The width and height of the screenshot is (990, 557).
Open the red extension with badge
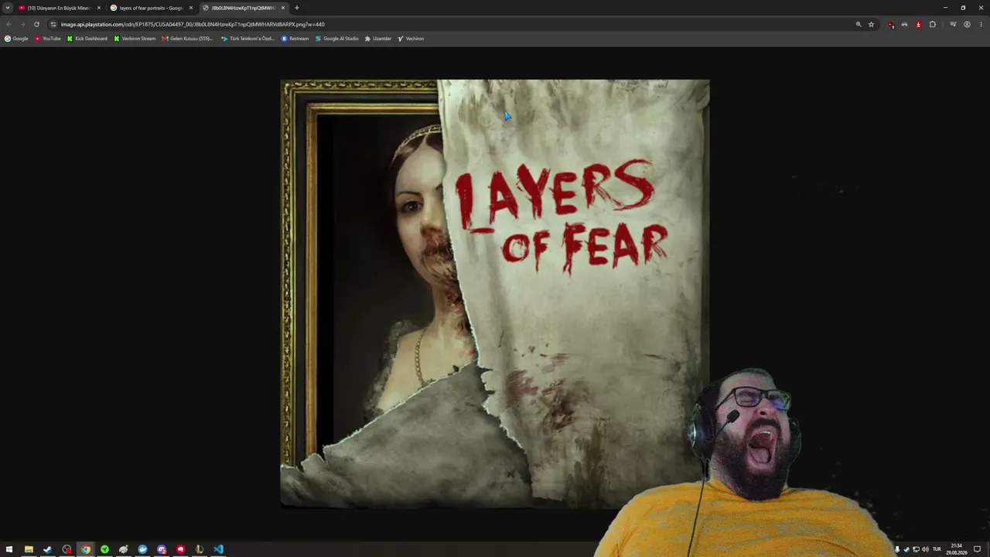click(x=891, y=25)
